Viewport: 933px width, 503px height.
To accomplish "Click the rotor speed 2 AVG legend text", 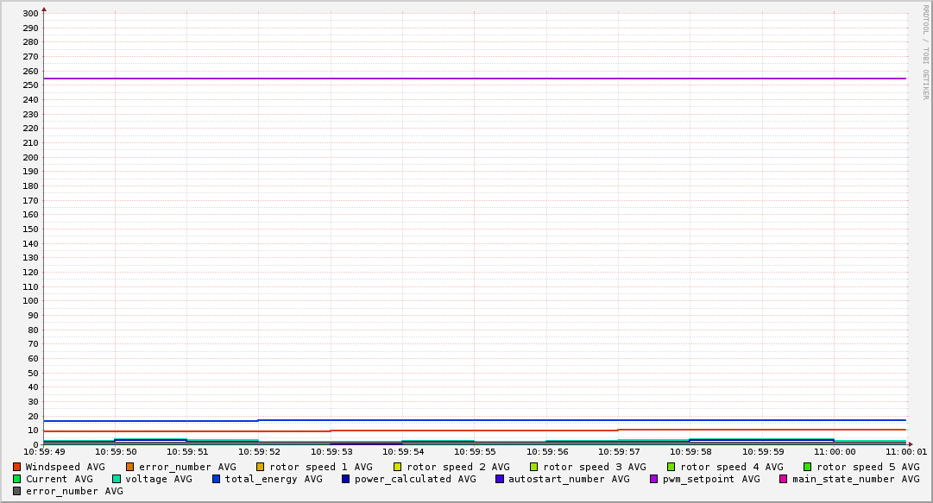I will click(x=457, y=467).
